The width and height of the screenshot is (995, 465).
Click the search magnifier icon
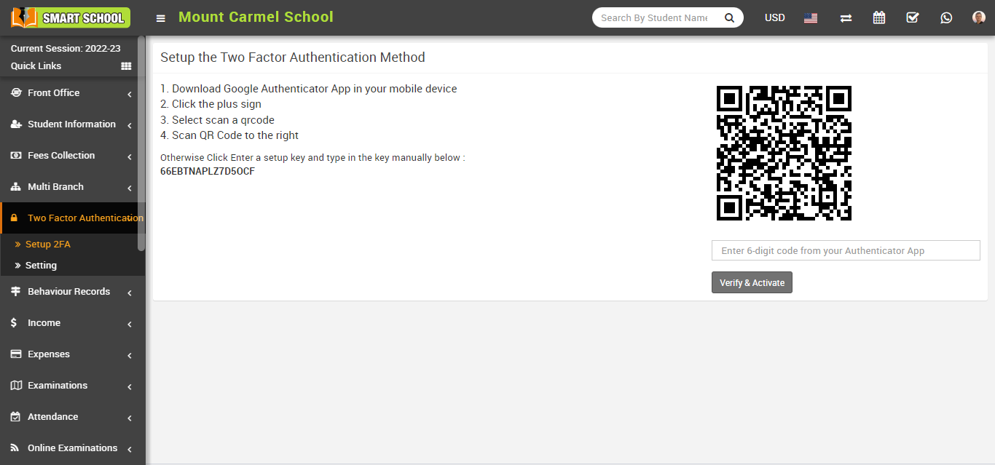tap(729, 17)
